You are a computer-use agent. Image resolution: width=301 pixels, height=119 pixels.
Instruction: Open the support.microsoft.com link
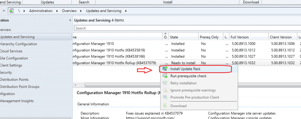pos(150,118)
